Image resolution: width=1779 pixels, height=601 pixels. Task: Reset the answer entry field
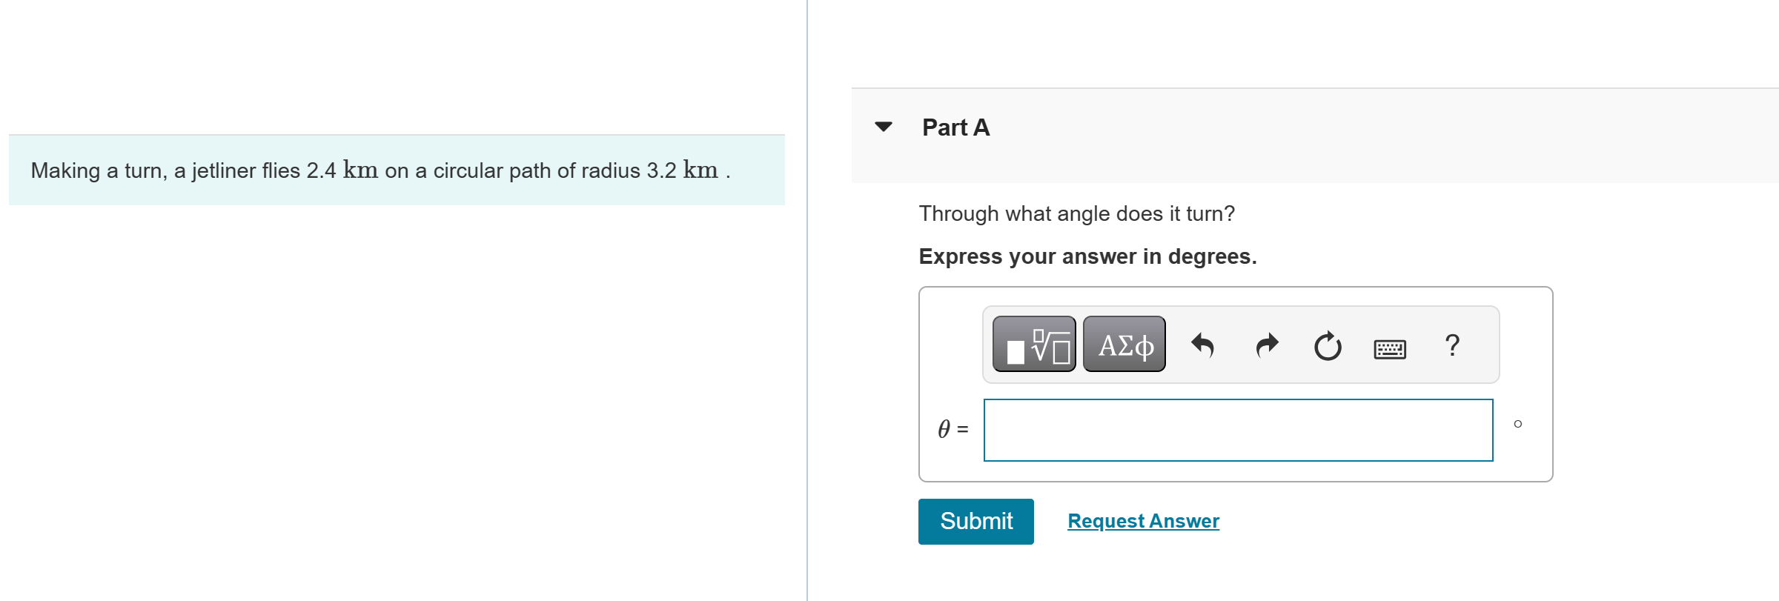1327,345
